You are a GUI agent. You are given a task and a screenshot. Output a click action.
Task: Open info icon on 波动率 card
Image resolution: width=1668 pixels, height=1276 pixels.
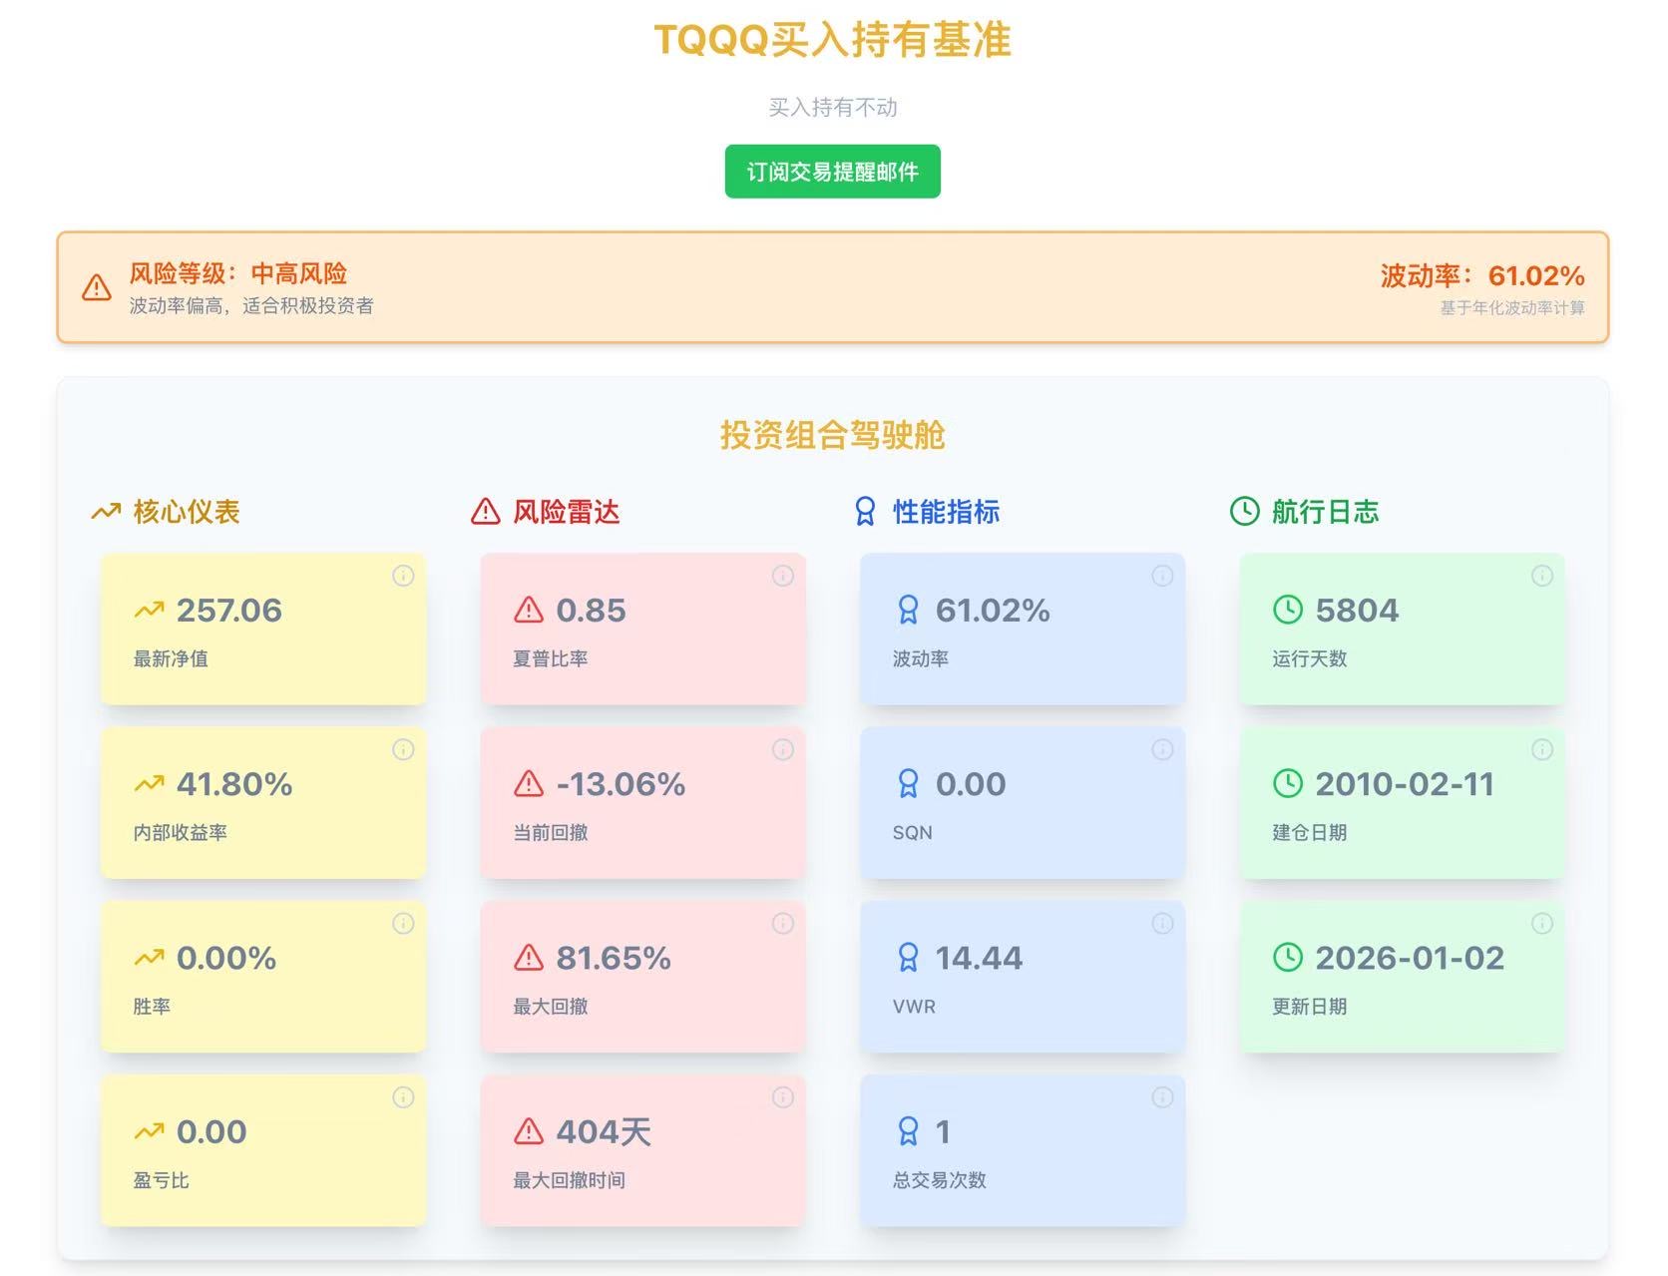[x=1162, y=576]
